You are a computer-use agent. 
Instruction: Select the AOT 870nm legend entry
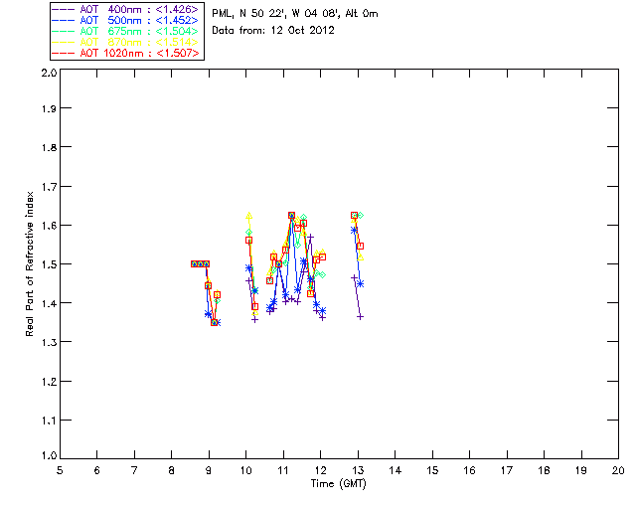tap(125, 42)
